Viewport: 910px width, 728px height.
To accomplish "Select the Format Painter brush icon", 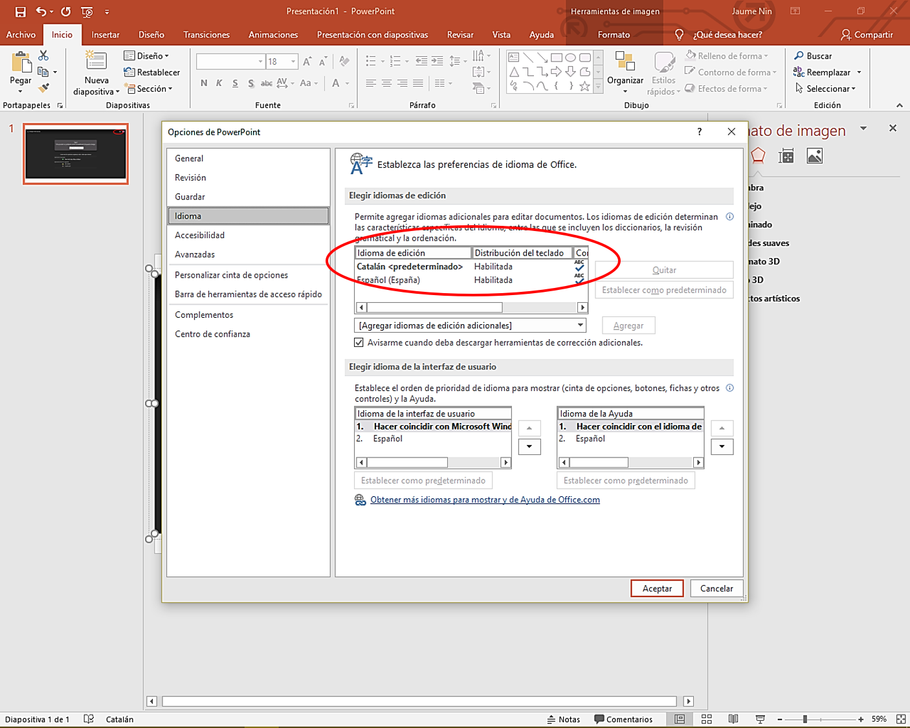I will point(43,88).
